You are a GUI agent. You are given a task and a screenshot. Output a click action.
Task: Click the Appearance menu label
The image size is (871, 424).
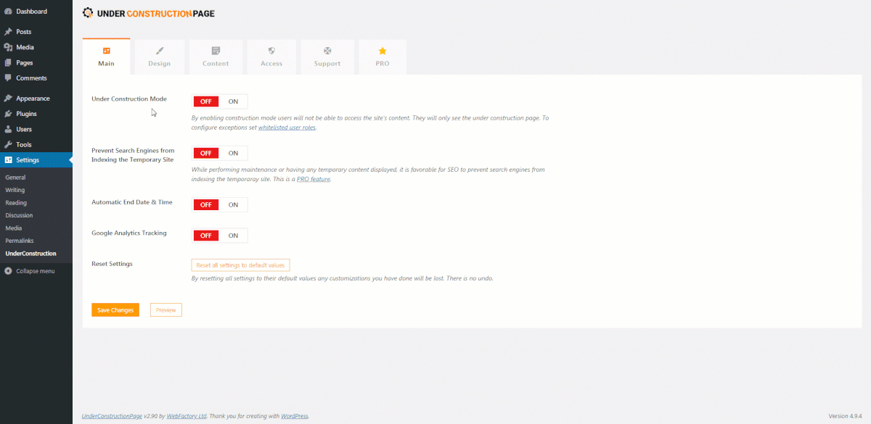click(33, 99)
